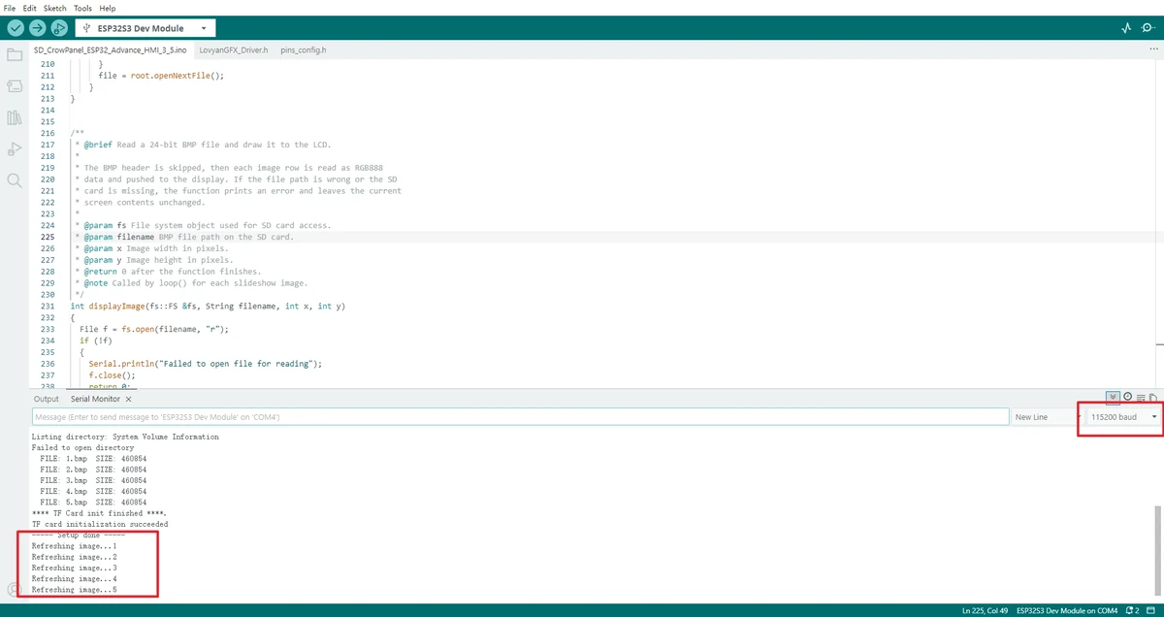Open the Serial Monitor magnifier icon

1148,28
